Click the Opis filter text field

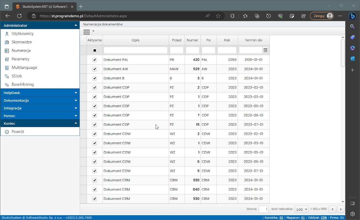coord(136,50)
